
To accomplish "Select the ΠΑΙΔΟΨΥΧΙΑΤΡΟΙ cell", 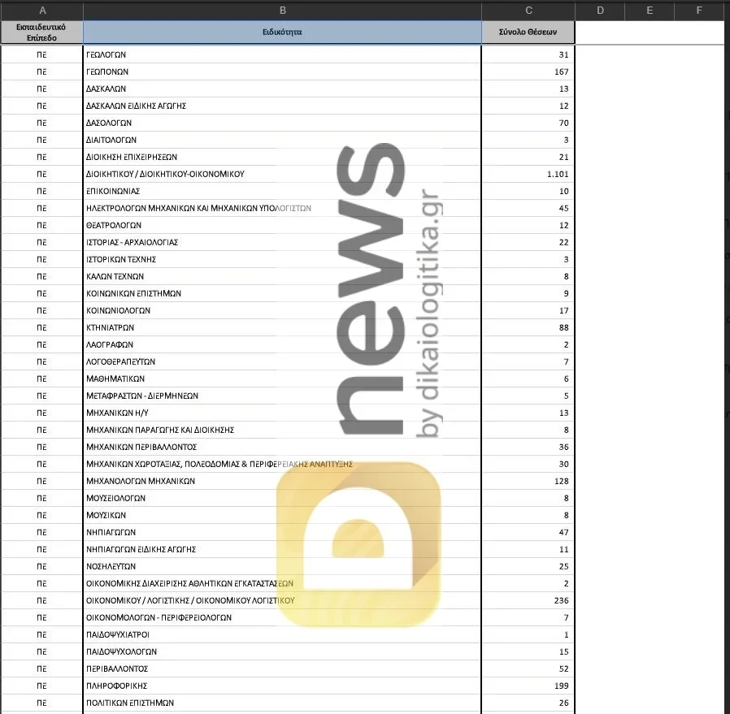I will click(282, 634).
